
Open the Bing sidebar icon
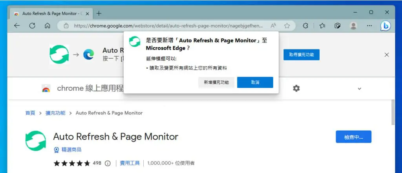[x=386, y=26]
